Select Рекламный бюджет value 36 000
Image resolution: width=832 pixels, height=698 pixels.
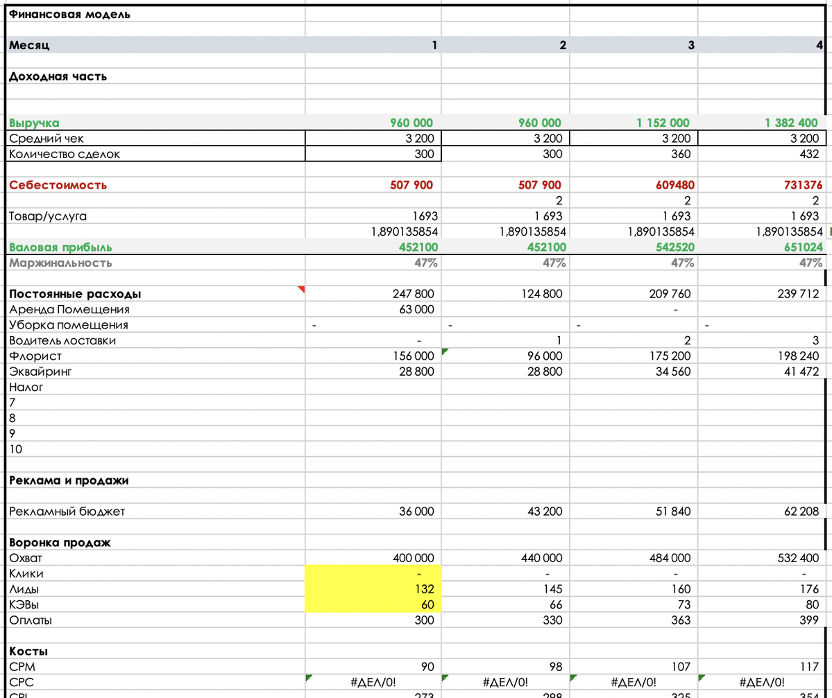pos(373,512)
